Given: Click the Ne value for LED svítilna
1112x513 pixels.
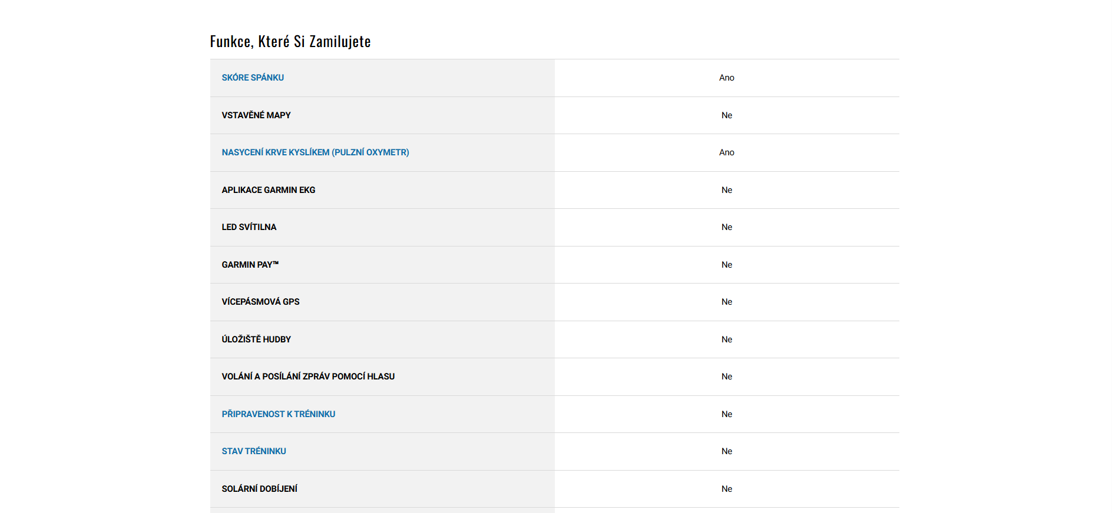Looking at the screenshot, I should tap(727, 227).
